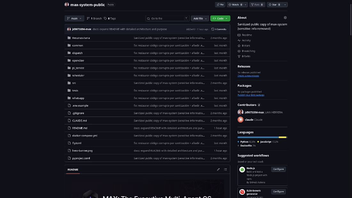This screenshot has height=198, width=352.
Task: Open the pi_service folder
Action: pyautogui.click(x=78, y=68)
